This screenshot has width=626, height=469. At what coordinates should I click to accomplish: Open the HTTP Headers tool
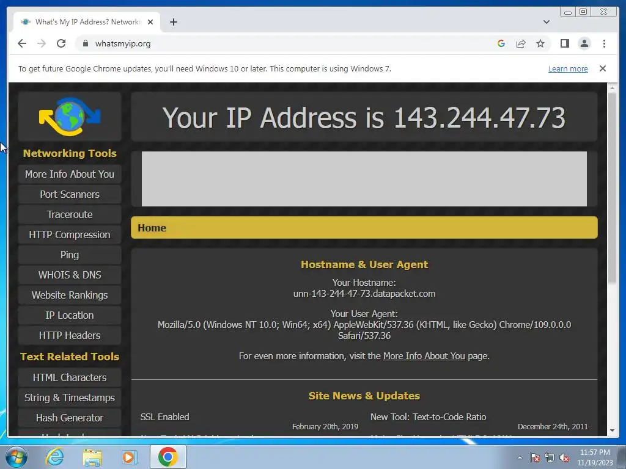(x=70, y=335)
